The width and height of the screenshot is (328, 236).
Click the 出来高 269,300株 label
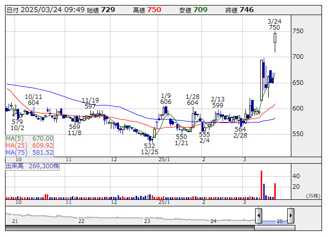point(33,166)
